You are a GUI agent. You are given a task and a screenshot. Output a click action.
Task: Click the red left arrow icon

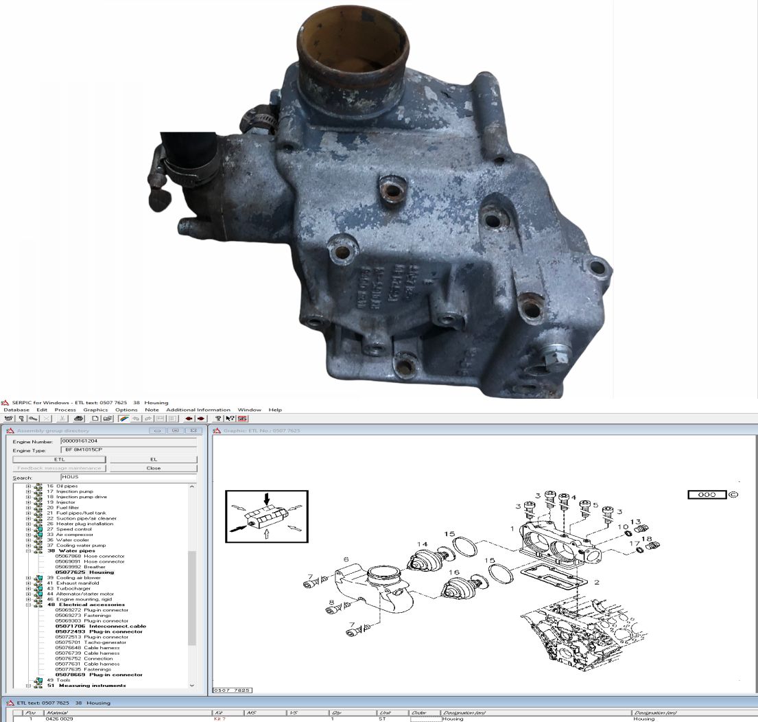pyautogui.click(x=189, y=419)
